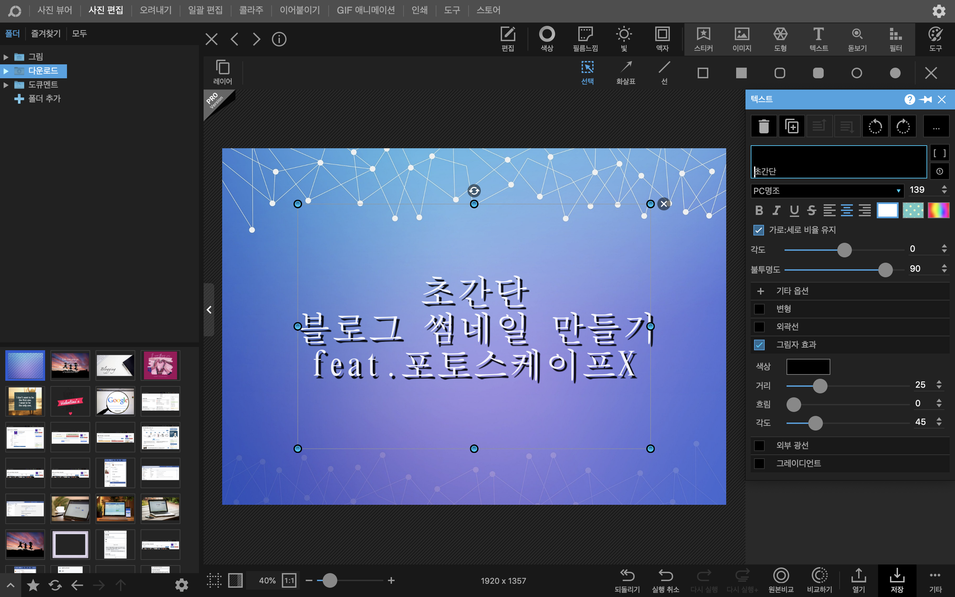Open the 필름느낌 film effect icon
The height and width of the screenshot is (597, 955).
585,39
